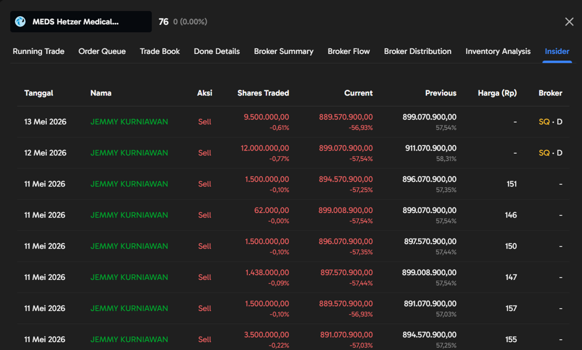This screenshot has height=350, width=582.
Task: Click the Shares Traded column header
Action: pos(263,93)
